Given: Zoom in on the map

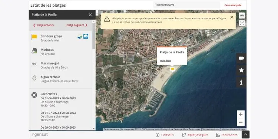Looking at the screenshot, I should coord(241,115).
